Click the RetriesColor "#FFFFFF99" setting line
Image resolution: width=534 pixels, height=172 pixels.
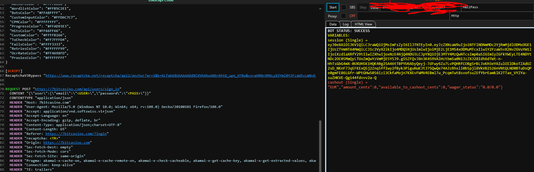tap(40, 49)
